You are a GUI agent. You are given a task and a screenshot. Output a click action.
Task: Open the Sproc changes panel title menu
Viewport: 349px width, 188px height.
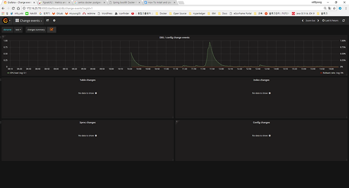point(88,122)
